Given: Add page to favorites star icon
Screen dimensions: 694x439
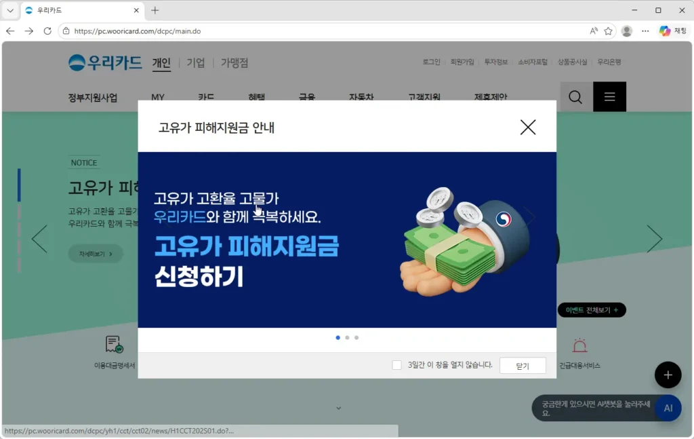Looking at the screenshot, I should 608,31.
